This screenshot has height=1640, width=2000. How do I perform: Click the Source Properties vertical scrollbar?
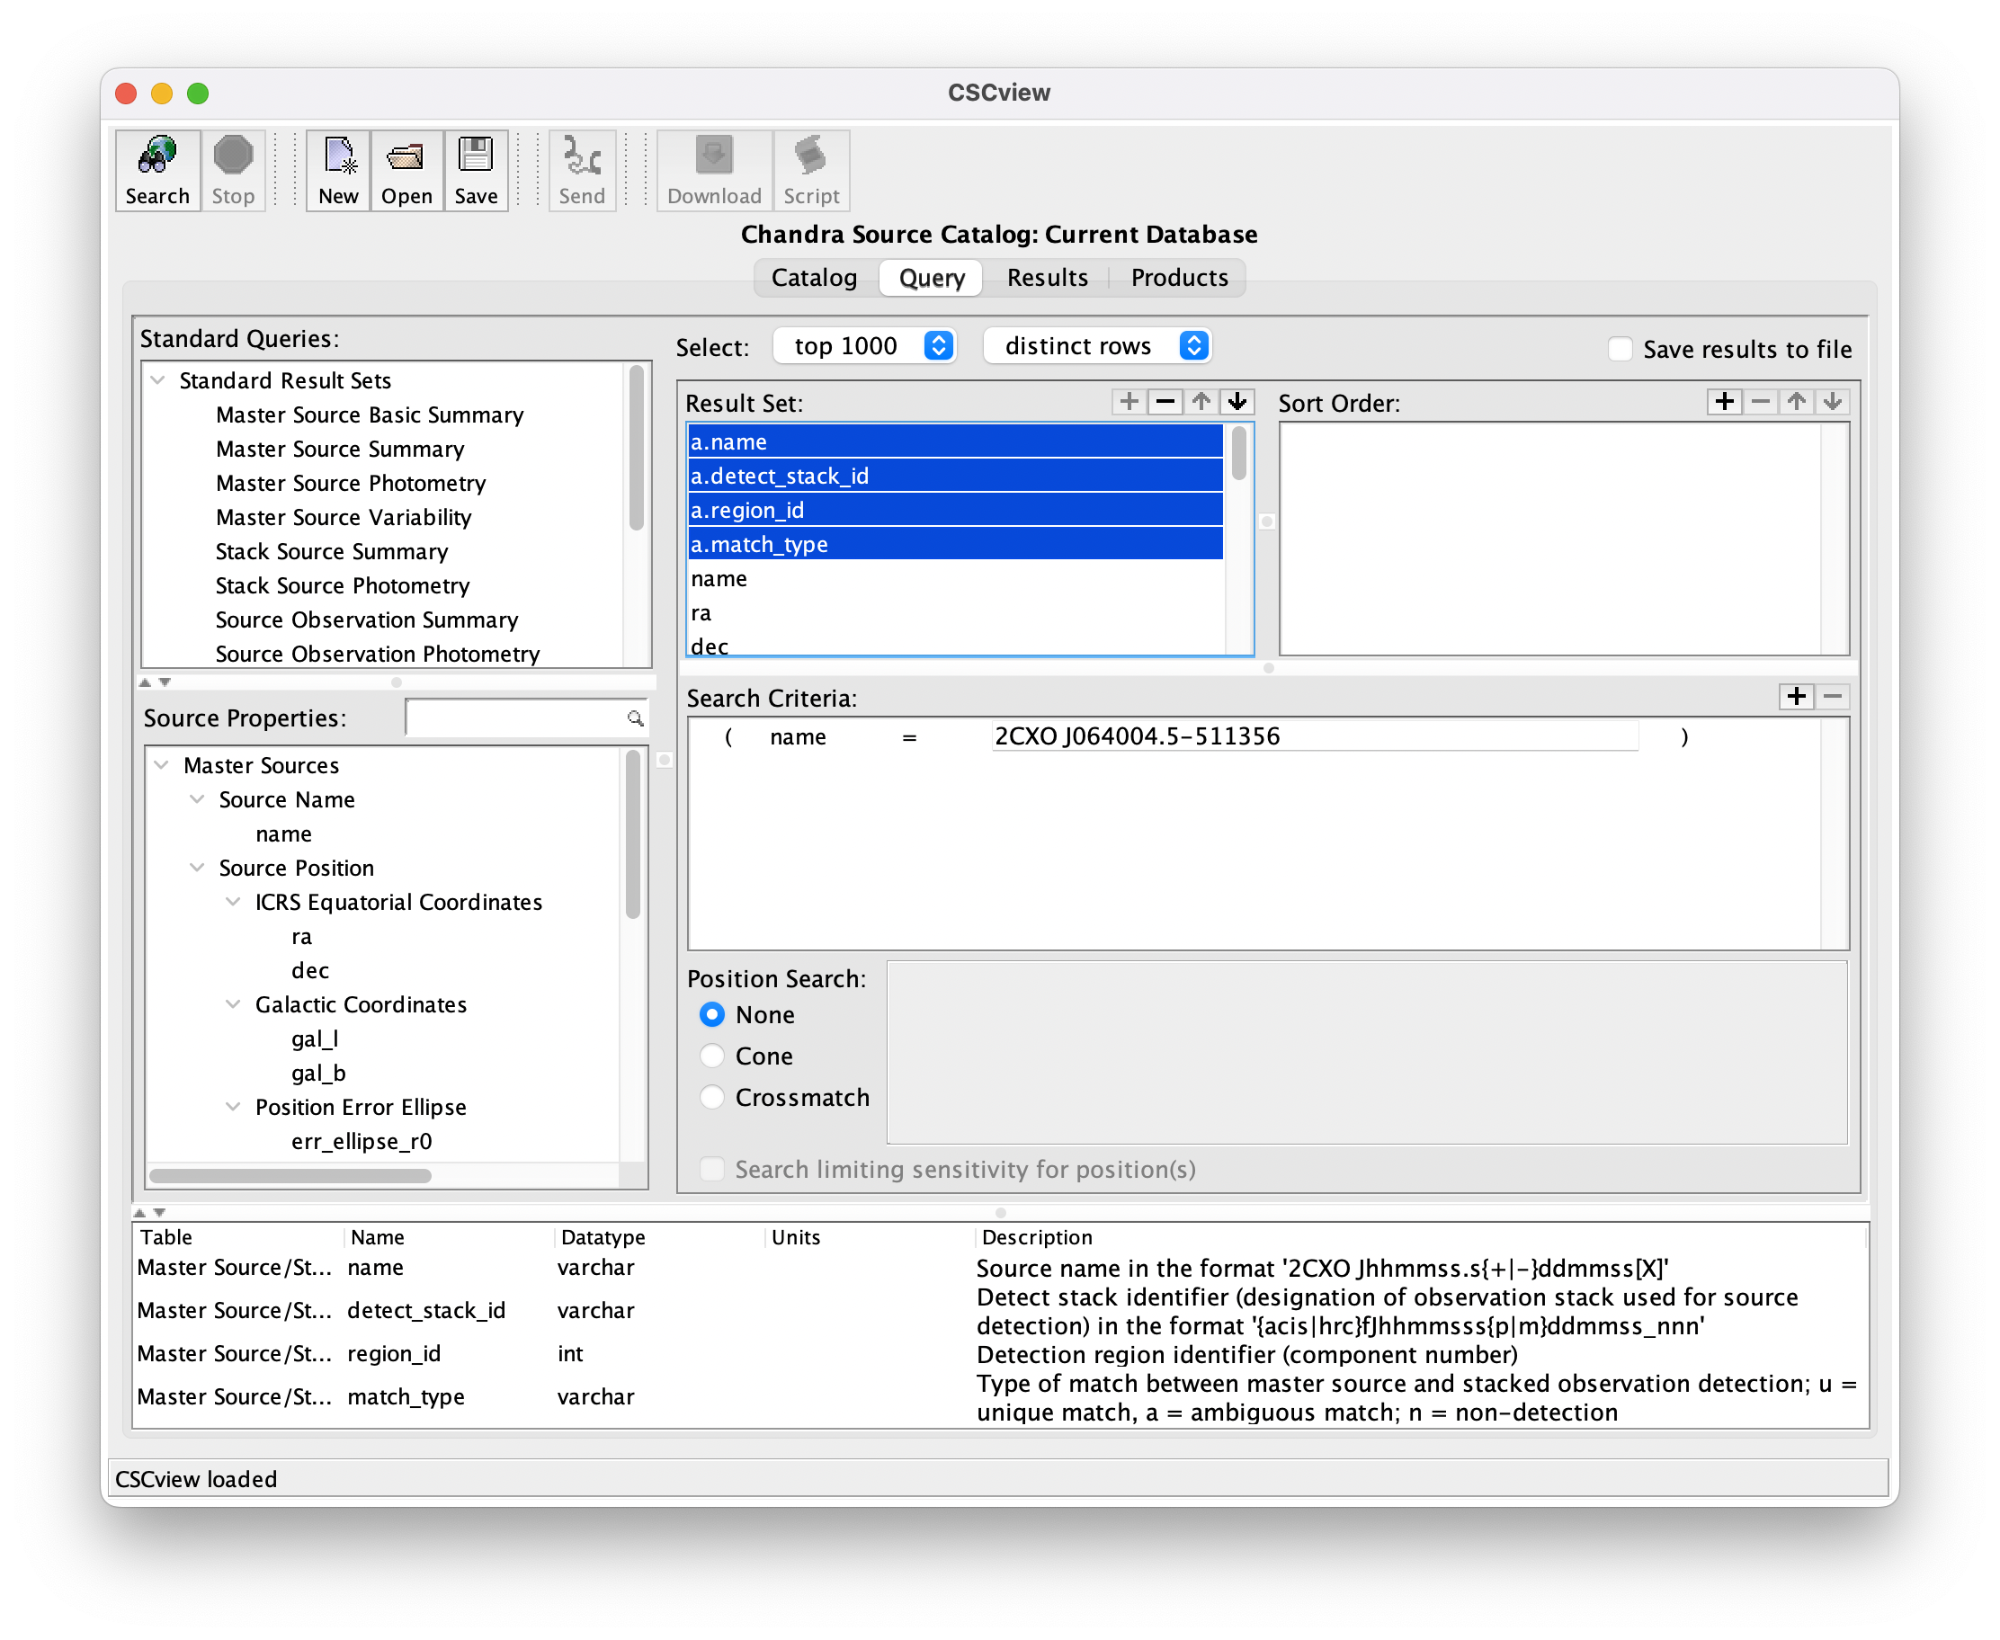(x=632, y=836)
